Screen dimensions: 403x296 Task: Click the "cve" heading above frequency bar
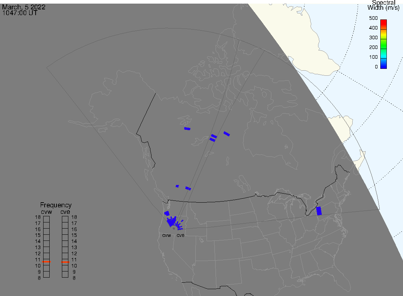[x=65, y=212]
